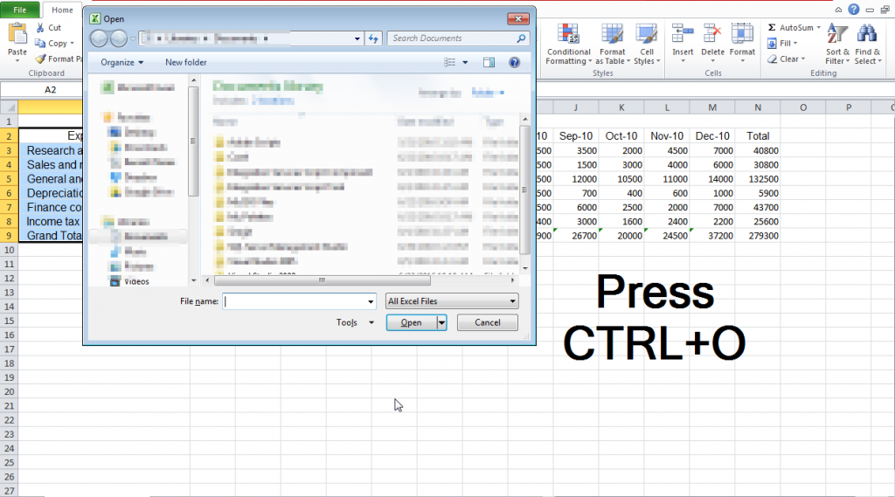This screenshot has height=497, width=895.
Task: Click the Clear eraser icon
Action: (772, 59)
